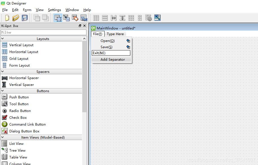This screenshot has height=165, width=258.
Task: Select the Radio Button widget
Action: point(41,111)
